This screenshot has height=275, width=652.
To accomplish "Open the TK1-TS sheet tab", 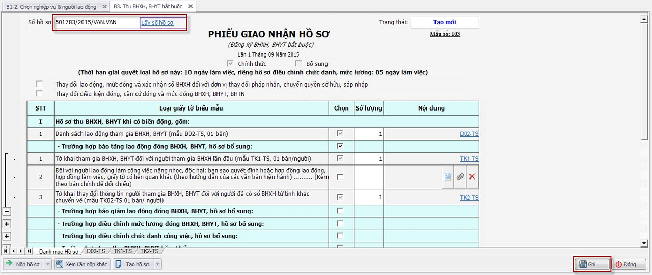I will [x=122, y=251].
